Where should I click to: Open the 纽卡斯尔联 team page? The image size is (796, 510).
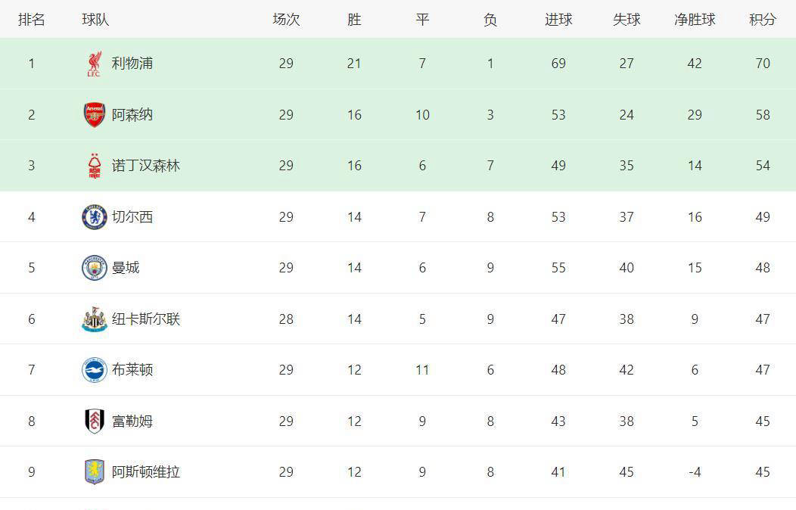(x=146, y=319)
